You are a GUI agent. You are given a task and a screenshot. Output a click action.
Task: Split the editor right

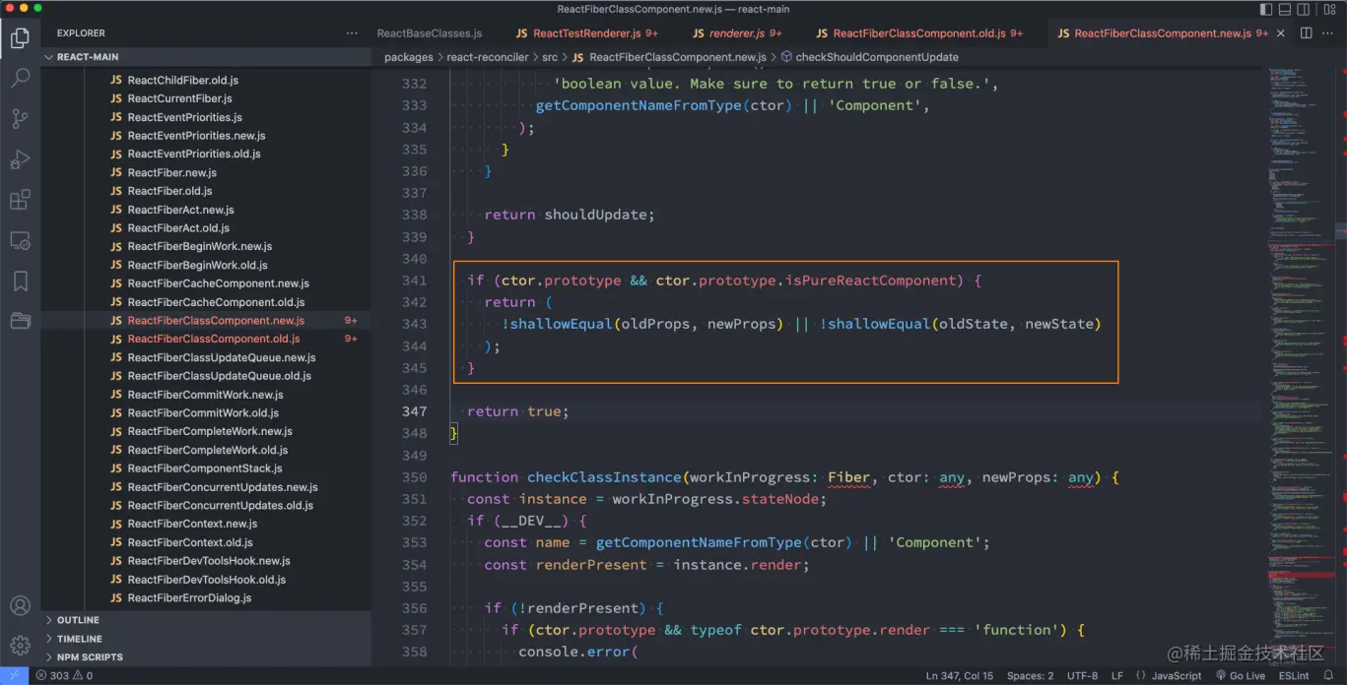[x=1307, y=33]
